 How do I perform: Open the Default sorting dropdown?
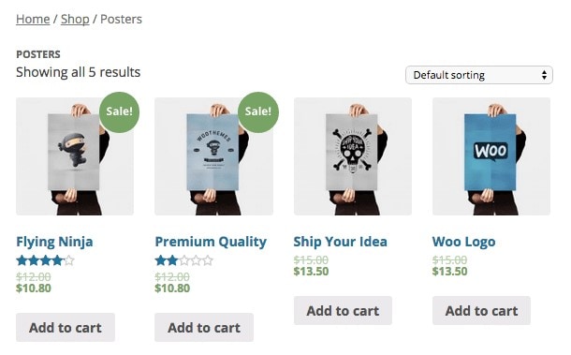pos(479,75)
